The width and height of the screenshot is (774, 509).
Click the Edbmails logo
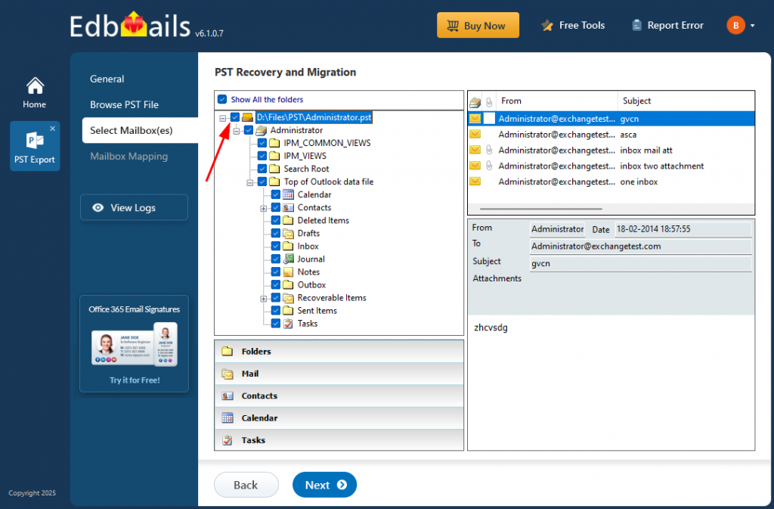click(130, 26)
